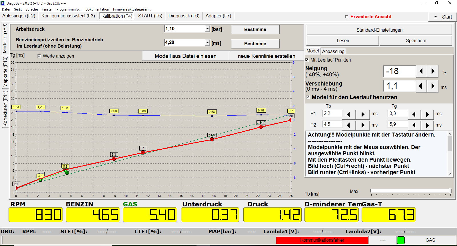Click the DiegoG3 application icon in title bar

pos(3,3)
